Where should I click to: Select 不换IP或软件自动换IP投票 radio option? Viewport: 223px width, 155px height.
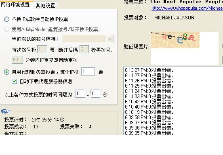7,19
